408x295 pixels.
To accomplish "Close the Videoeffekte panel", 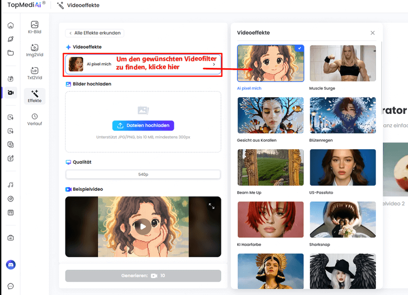I will 373,33.
